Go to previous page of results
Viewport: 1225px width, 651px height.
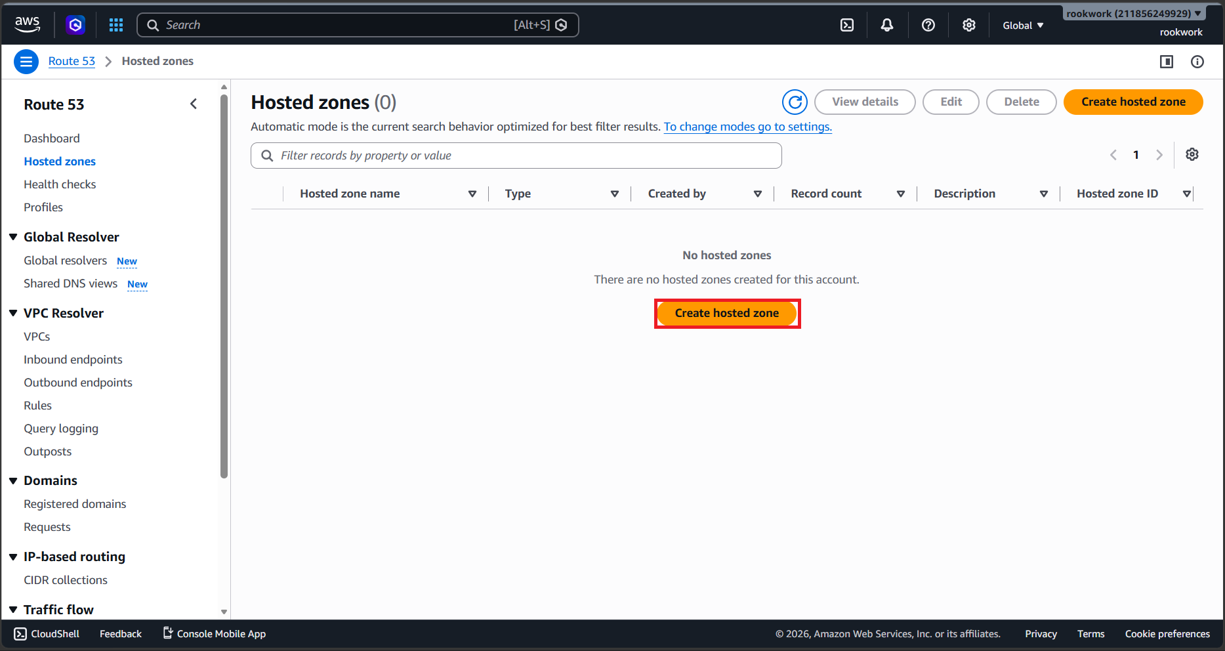tap(1113, 155)
